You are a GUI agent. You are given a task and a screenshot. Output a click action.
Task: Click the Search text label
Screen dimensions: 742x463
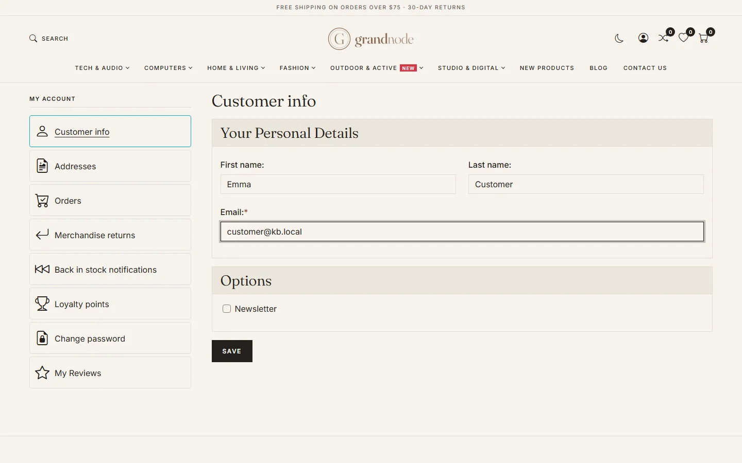pyautogui.click(x=55, y=39)
